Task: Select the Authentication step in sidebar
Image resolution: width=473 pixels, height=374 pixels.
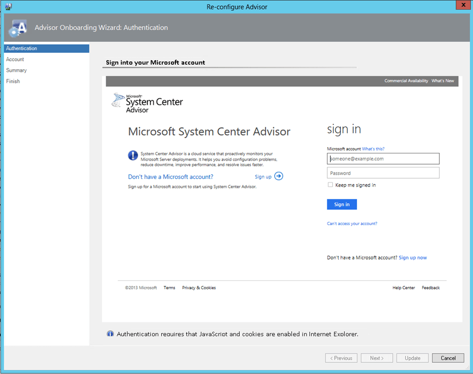Action: 46,48
